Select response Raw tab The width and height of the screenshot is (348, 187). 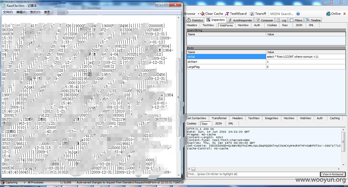pos(205,123)
